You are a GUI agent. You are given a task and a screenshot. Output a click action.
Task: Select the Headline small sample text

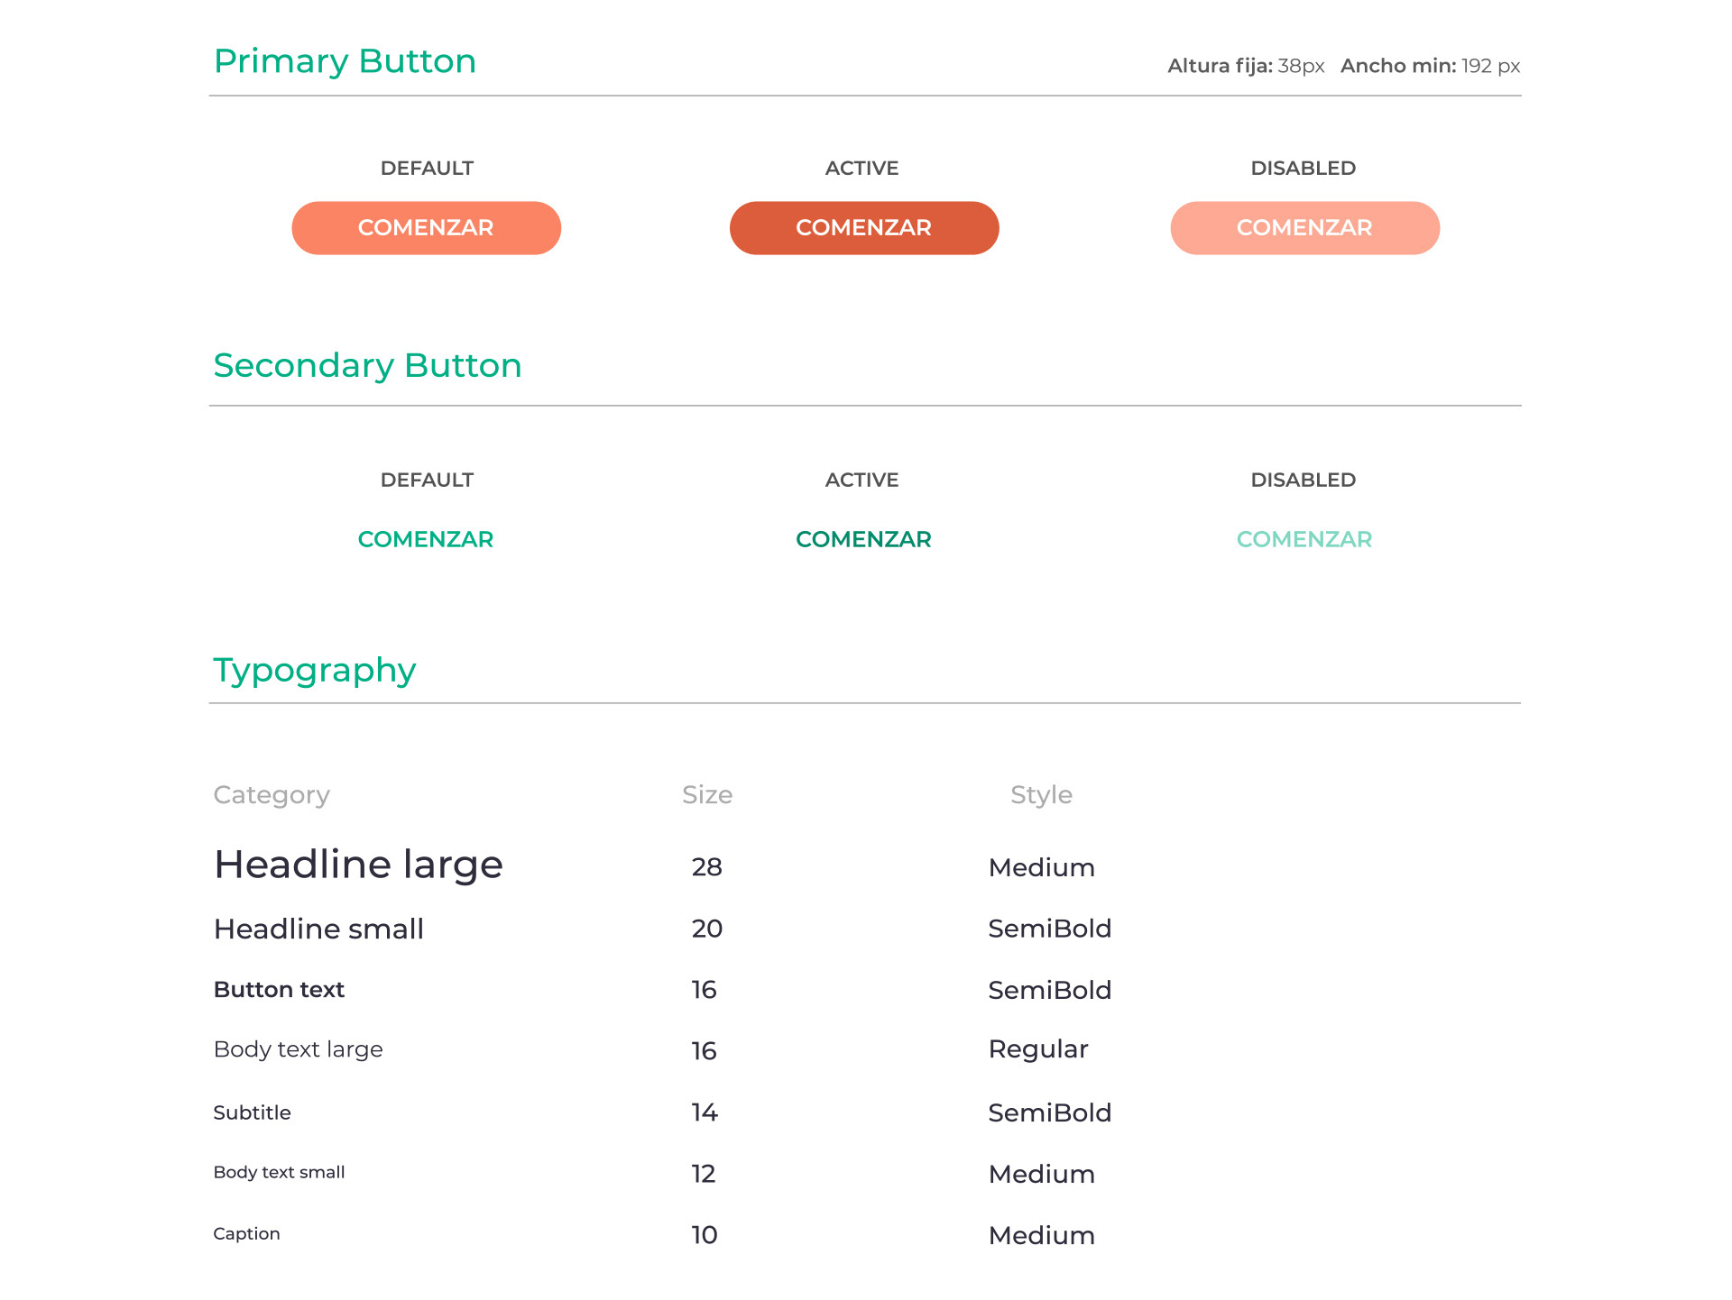(318, 929)
